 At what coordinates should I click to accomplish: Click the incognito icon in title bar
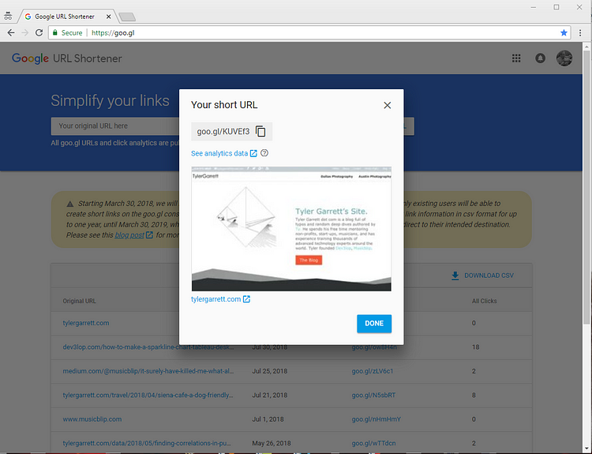[x=8, y=17]
